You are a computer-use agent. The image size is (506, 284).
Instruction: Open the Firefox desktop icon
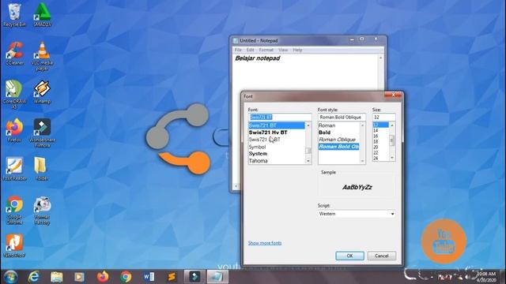[x=14, y=130]
